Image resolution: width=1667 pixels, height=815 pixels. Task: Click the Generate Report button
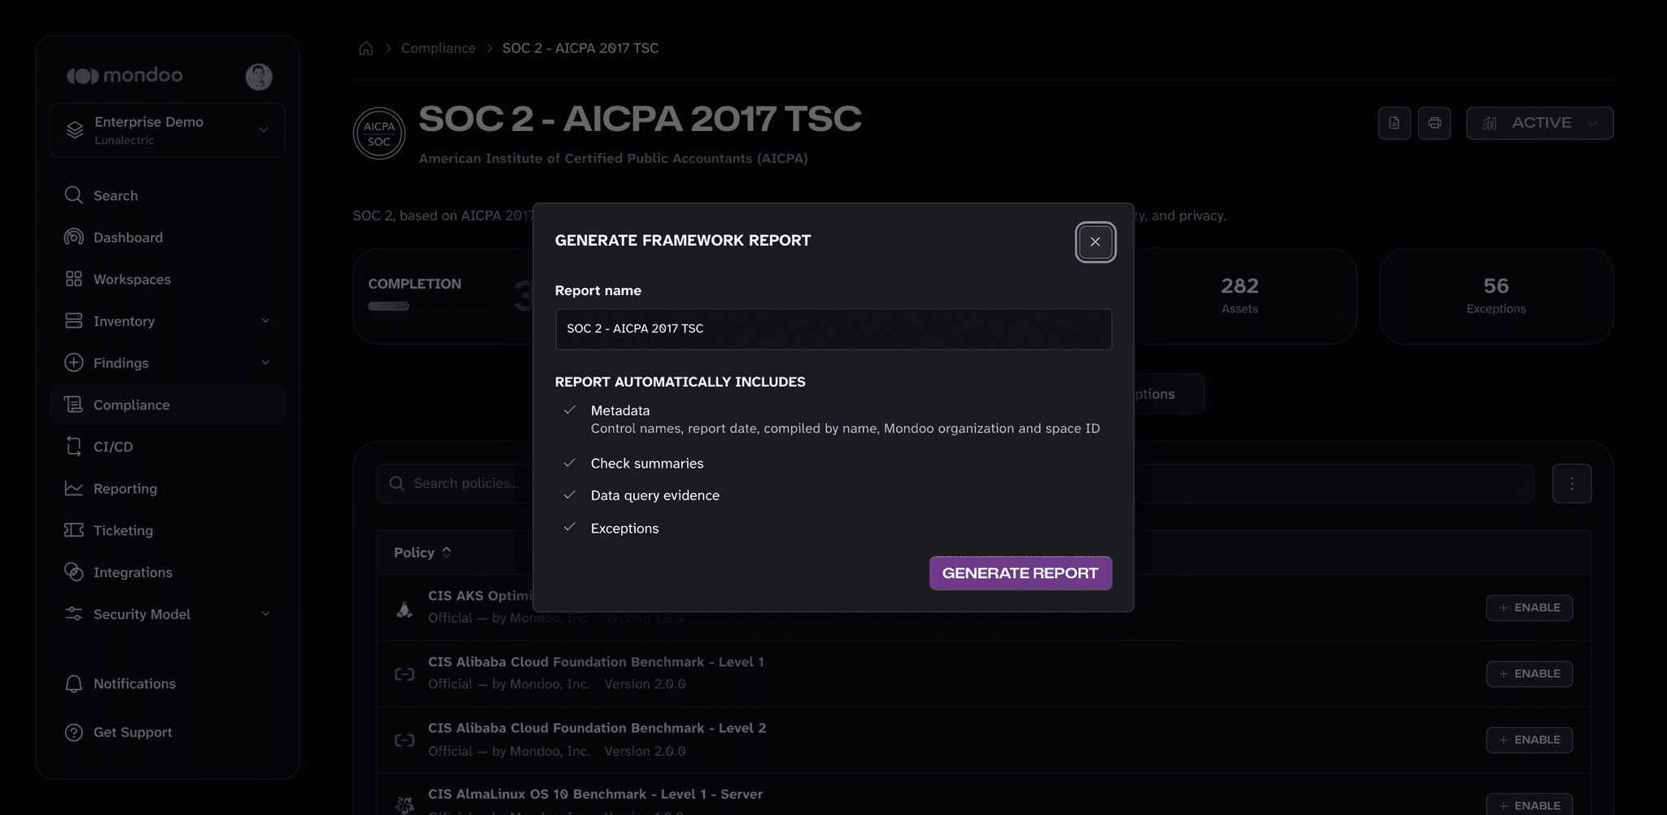click(x=1020, y=573)
